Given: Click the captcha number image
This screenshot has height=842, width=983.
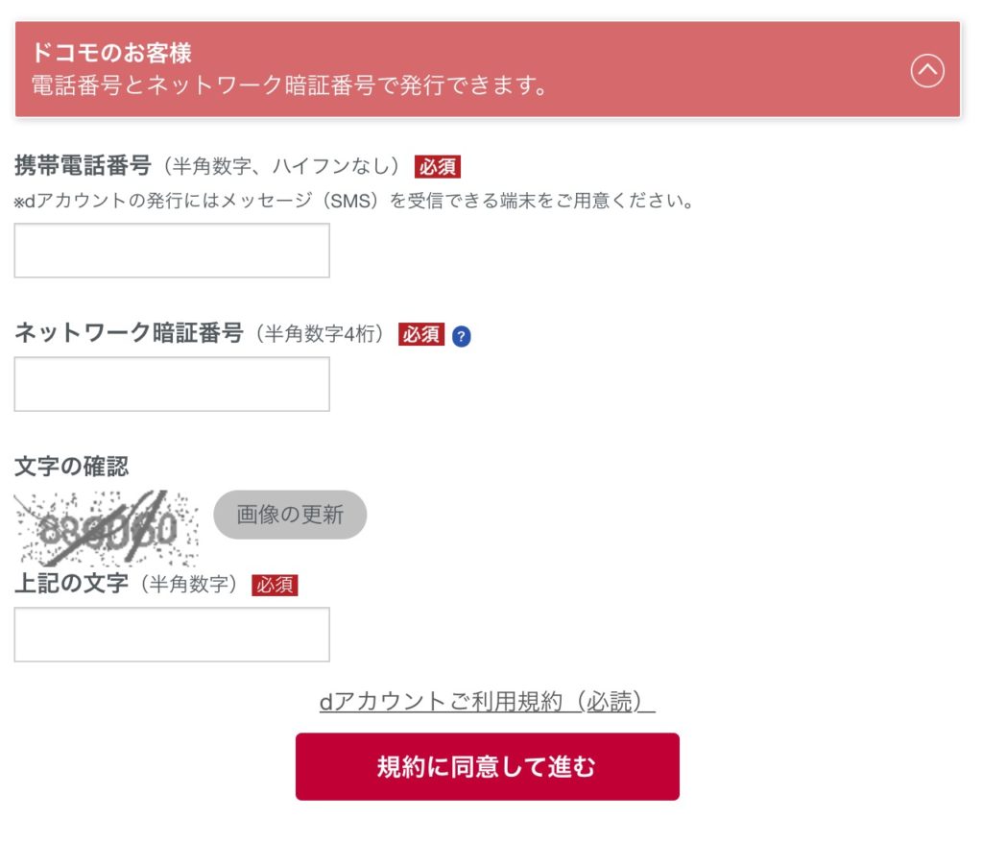Looking at the screenshot, I should [x=106, y=528].
